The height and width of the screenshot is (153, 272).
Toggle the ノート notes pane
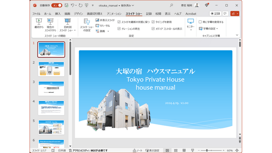click(x=137, y=150)
